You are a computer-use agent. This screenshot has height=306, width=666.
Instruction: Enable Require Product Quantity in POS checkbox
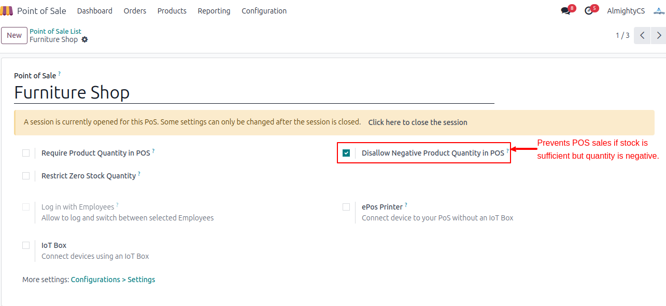coord(26,153)
